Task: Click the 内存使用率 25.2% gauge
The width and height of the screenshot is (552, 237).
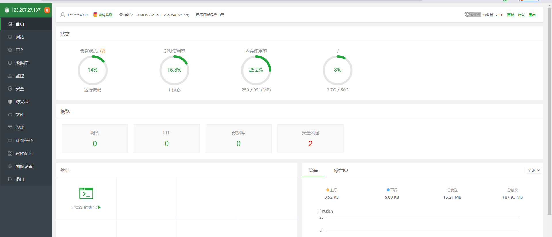Action: tap(256, 70)
